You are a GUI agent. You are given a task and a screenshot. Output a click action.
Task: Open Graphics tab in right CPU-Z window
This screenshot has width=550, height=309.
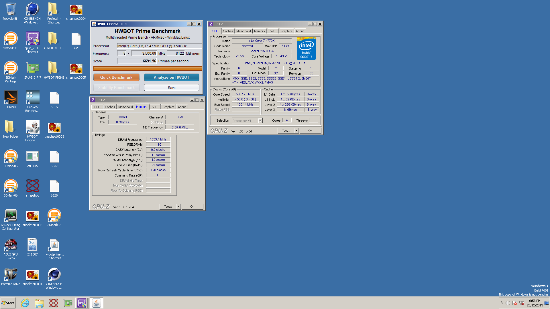pos(286,31)
